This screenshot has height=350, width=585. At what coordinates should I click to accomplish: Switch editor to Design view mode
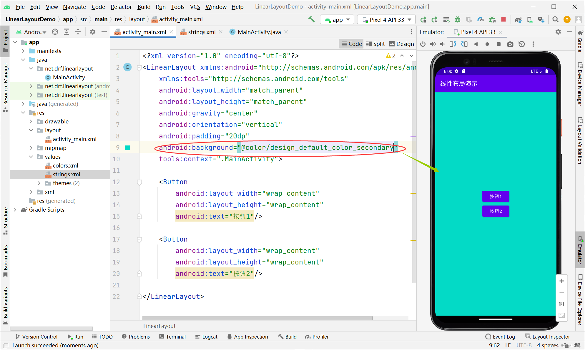pos(402,44)
